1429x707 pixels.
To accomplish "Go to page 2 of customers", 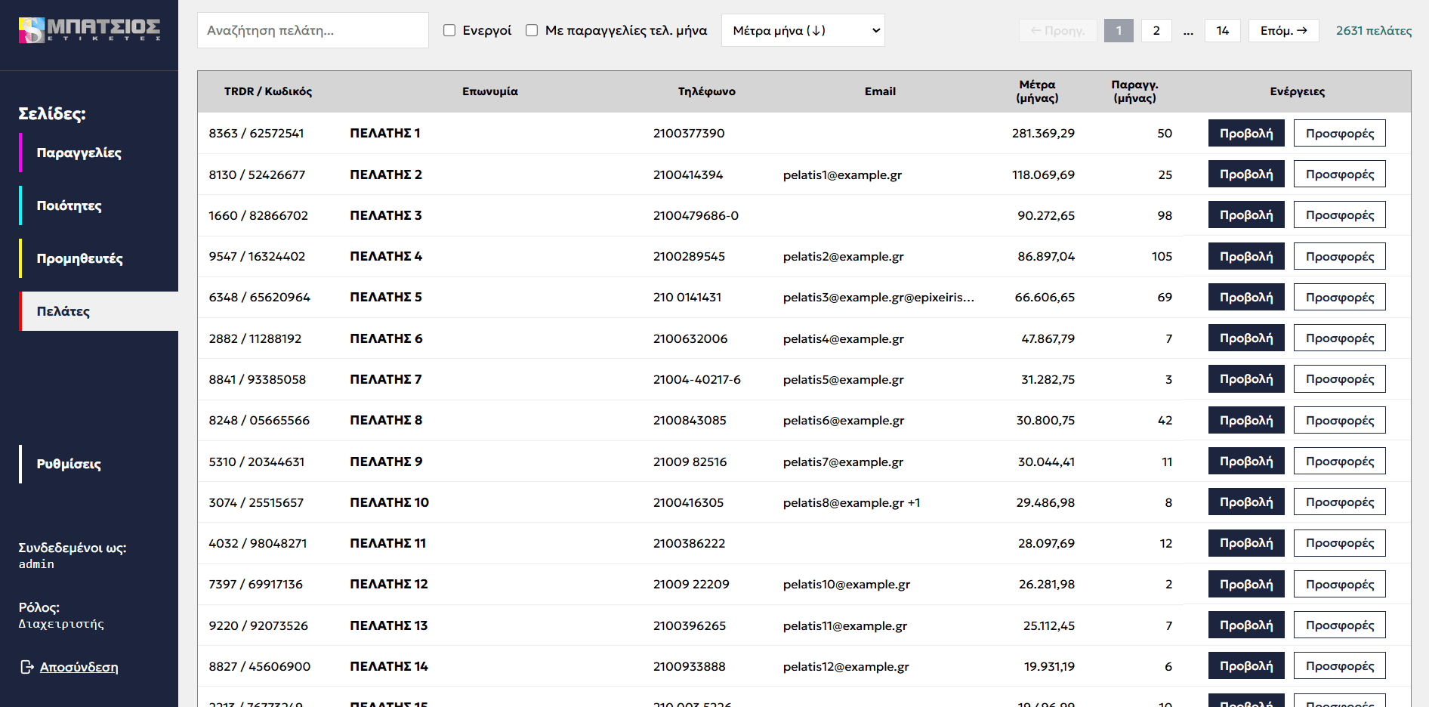I will [1156, 30].
